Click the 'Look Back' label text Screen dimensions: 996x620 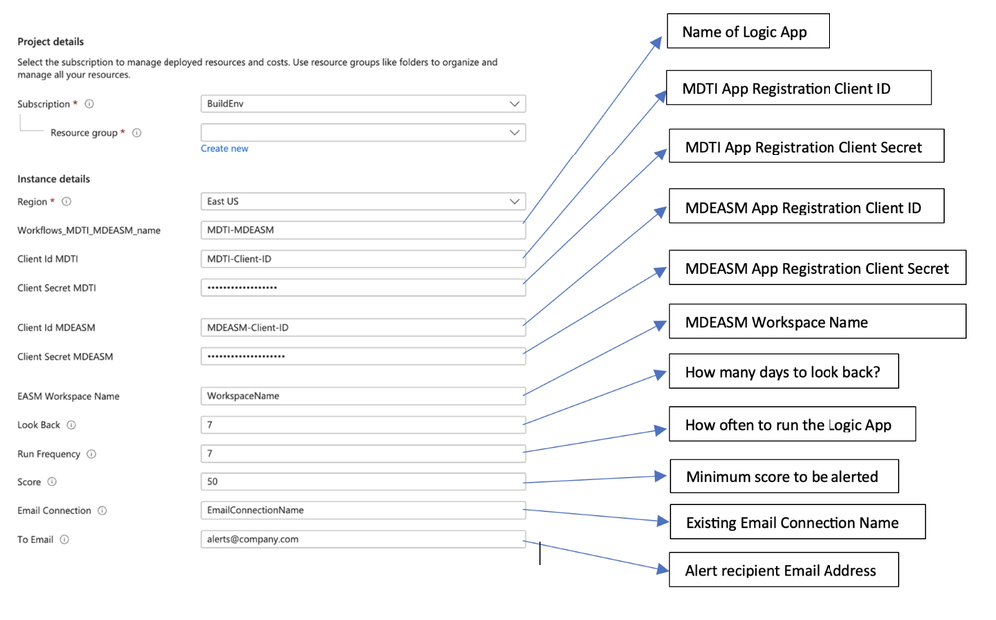click(x=39, y=425)
